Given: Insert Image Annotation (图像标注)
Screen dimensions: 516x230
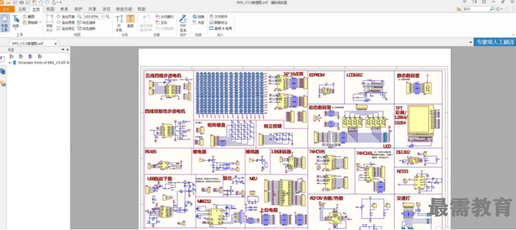Looking at the screenshot, I should [x=219, y=22].
